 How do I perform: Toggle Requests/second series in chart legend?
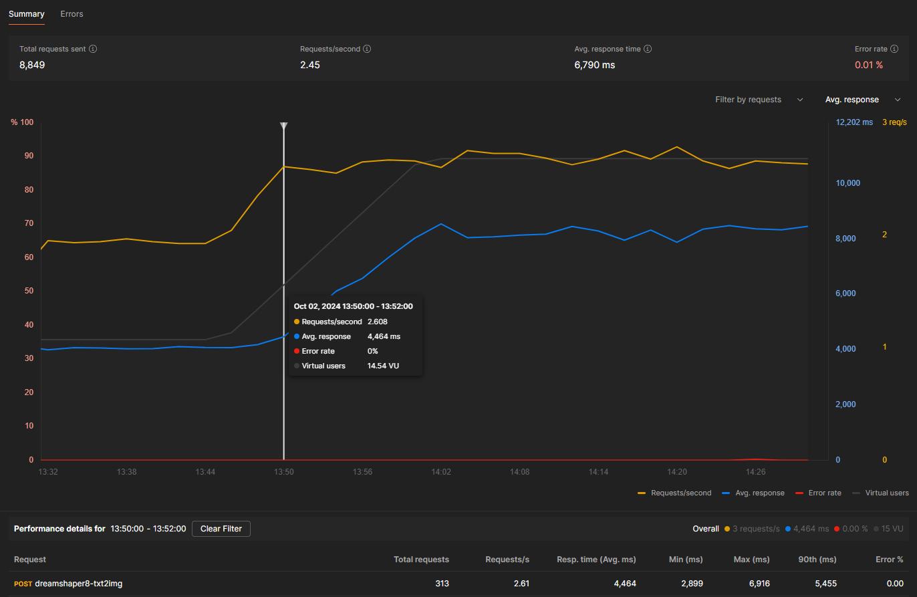[x=674, y=493]
